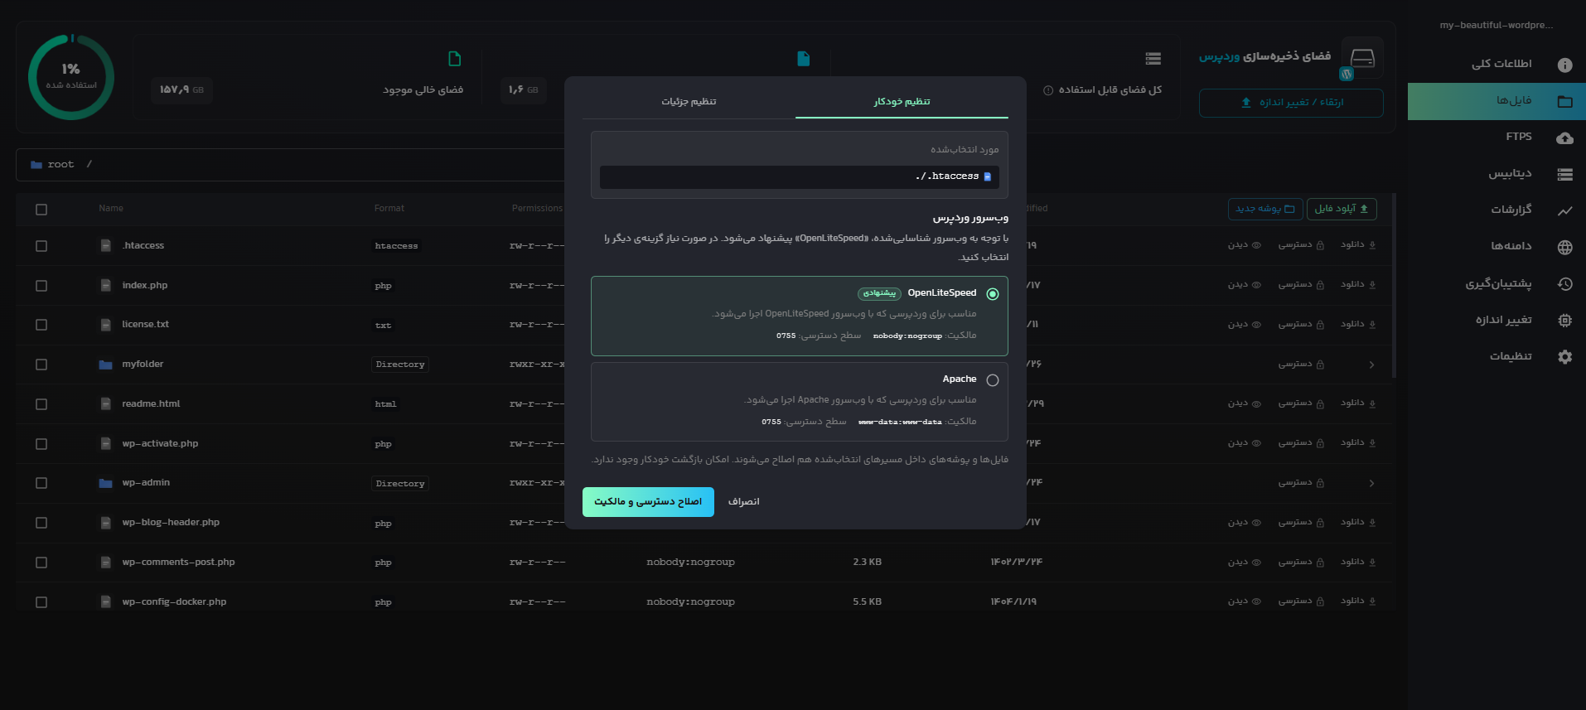Click info icon next to کل فضای قابل استفاده
The height and width of the screenshot is (710, 1586).
point(1048,90)
